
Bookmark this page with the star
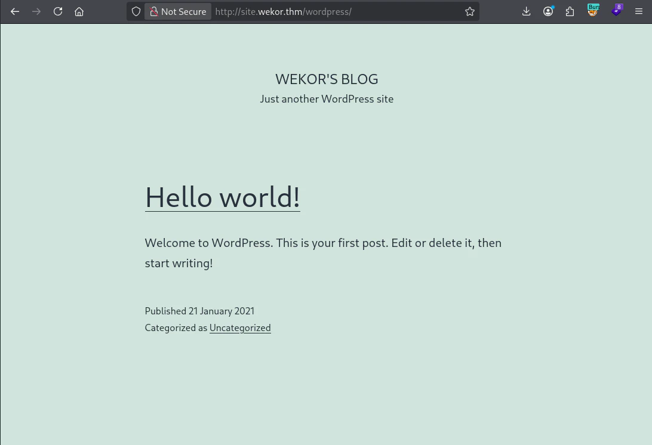[x=470, y=12]
